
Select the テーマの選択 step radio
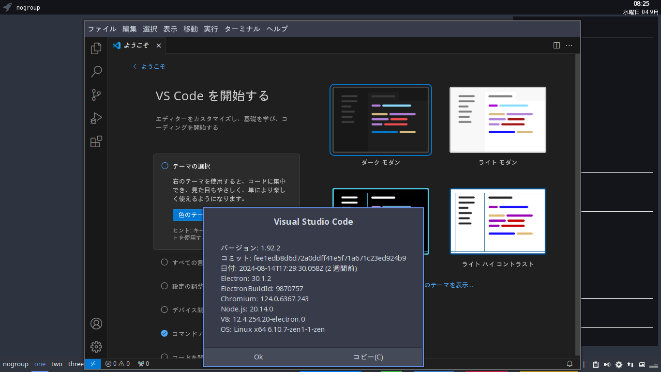coord(165,166)
